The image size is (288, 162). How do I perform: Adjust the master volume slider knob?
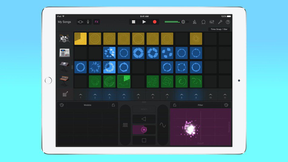point(183,22)
